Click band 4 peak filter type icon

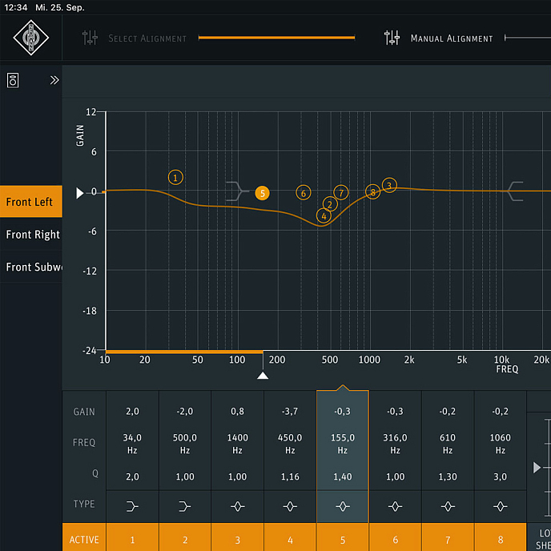click(290, 505)
